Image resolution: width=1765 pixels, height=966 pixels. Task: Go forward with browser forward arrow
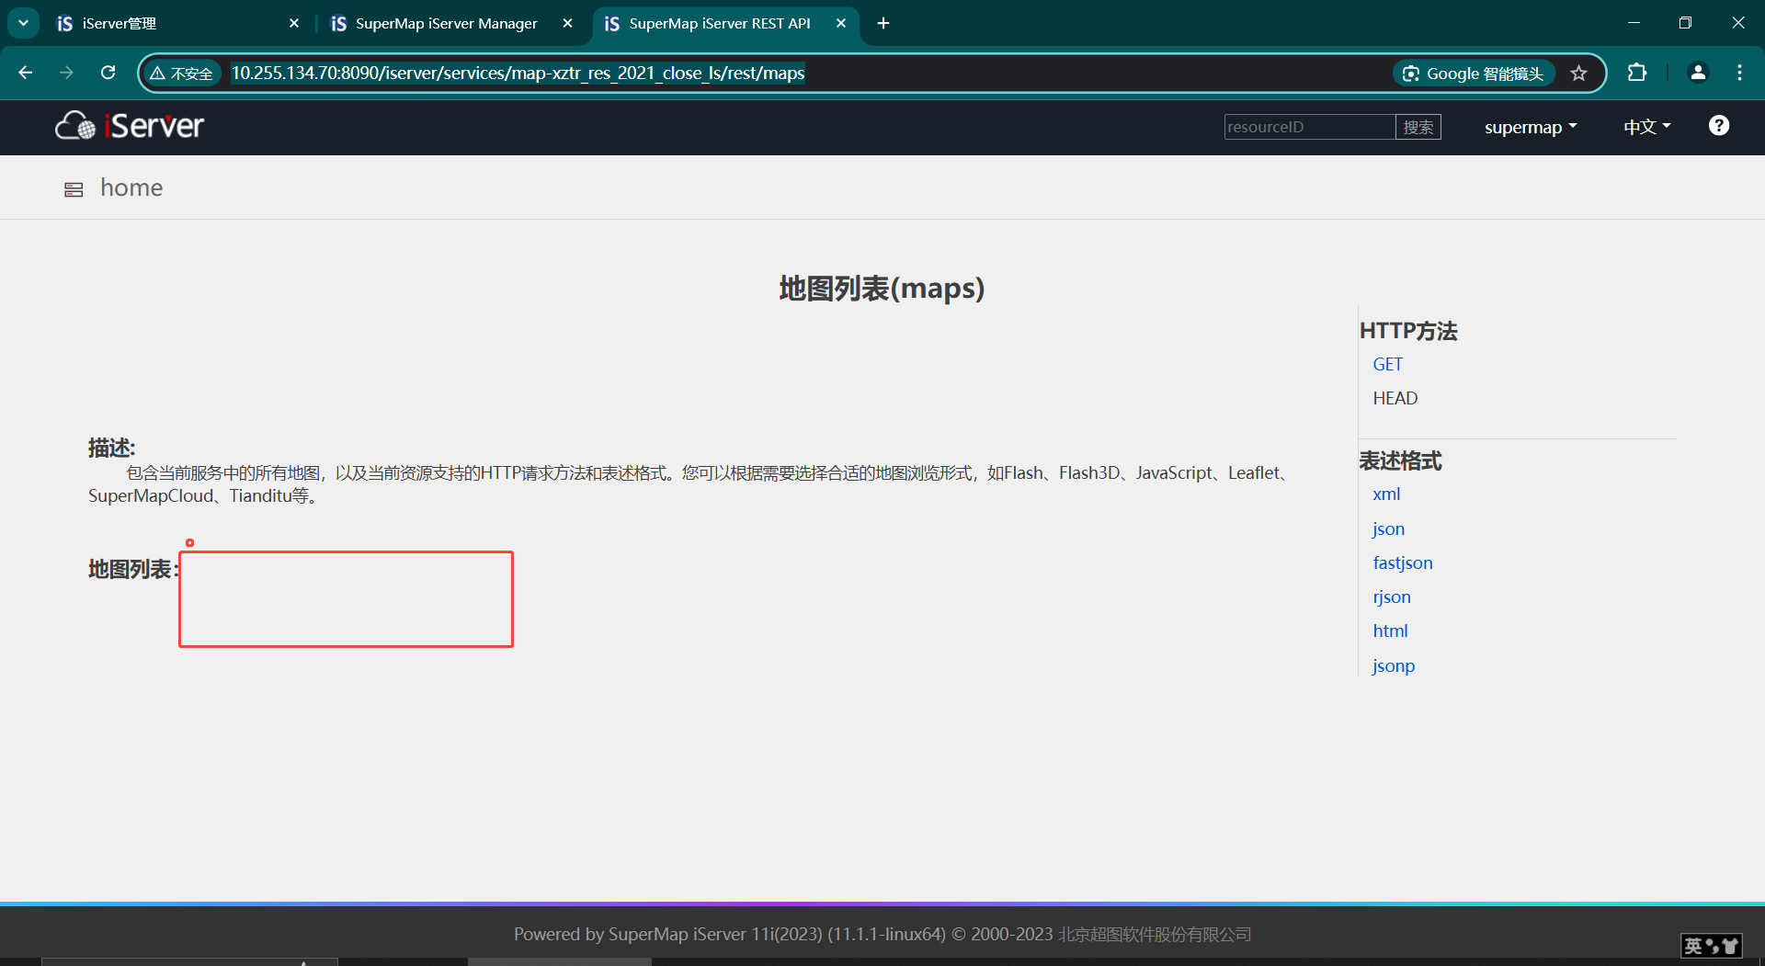[66, 73]
